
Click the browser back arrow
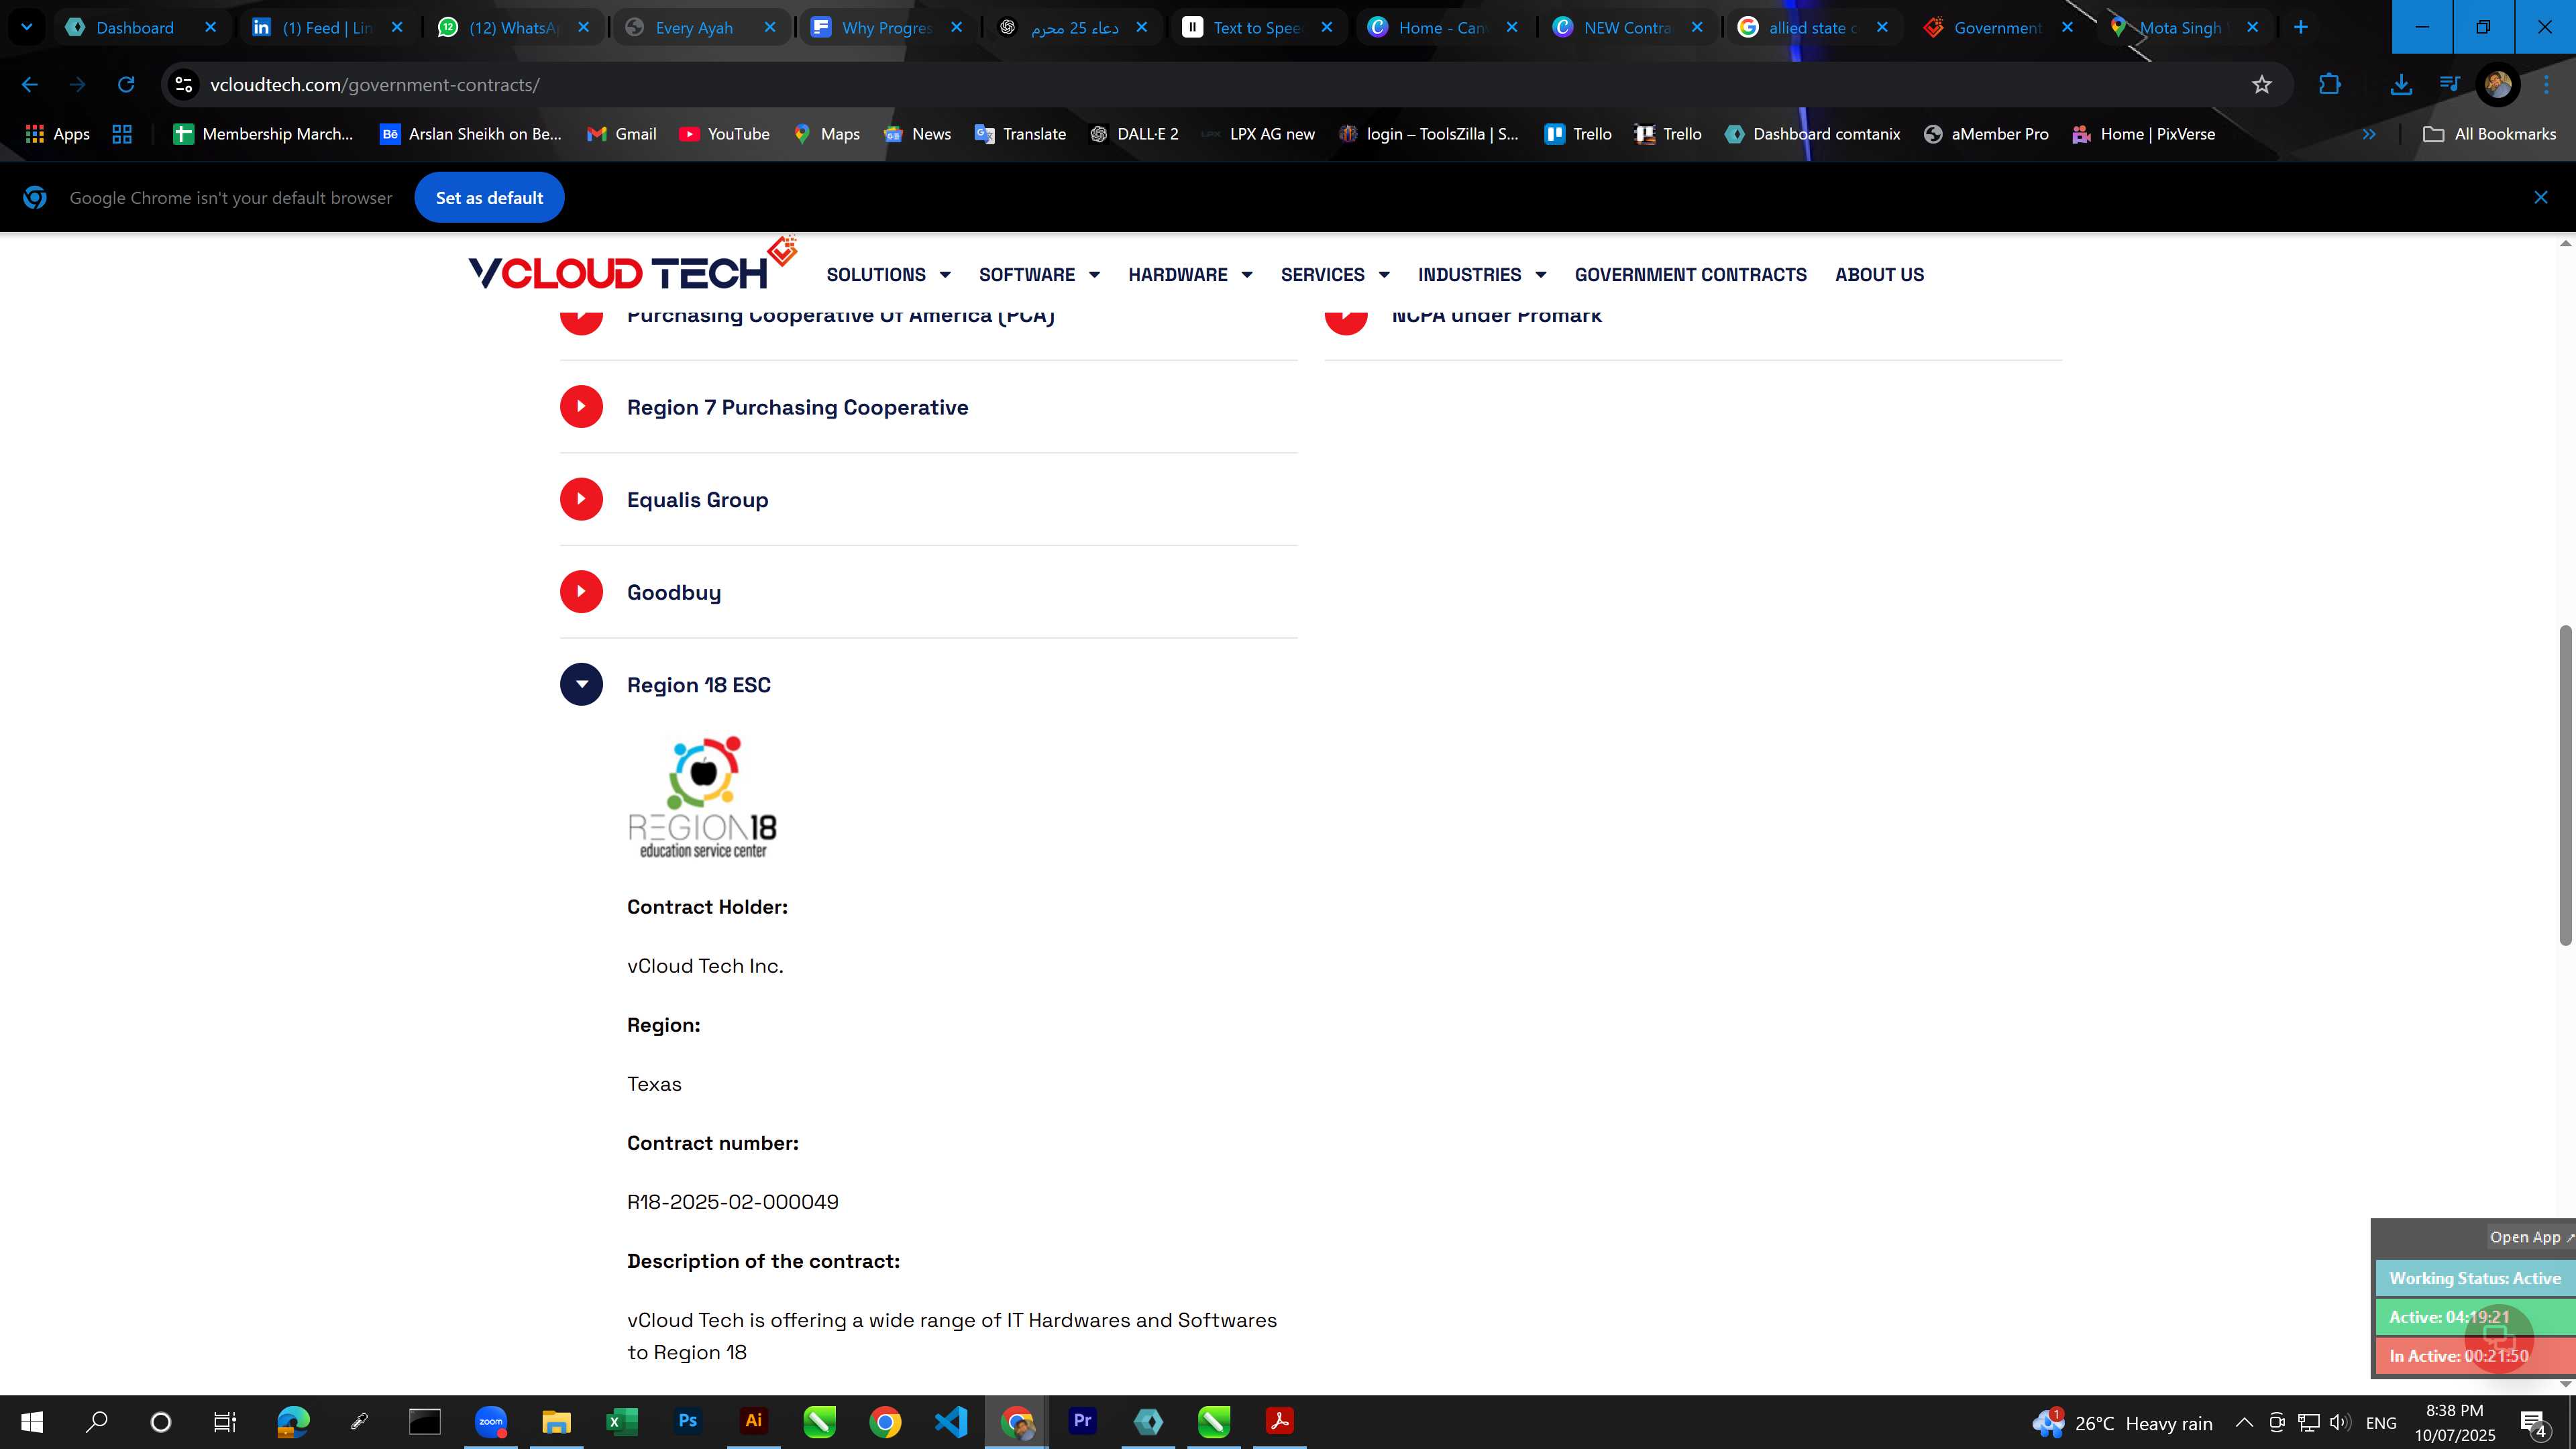[x=29, y=85]
